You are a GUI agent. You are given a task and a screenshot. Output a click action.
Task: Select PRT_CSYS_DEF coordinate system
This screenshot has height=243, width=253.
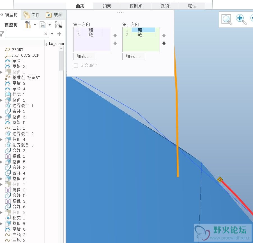[x=22, y=55]
